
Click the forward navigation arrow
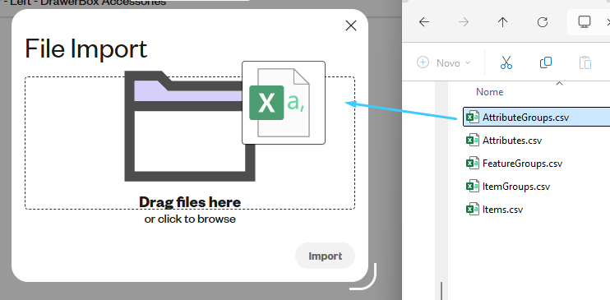(x=464, y=22)
